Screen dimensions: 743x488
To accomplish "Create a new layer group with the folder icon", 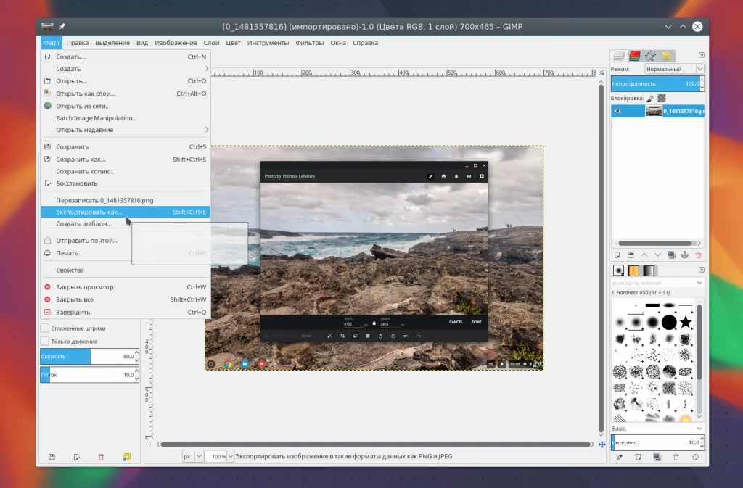I will (631, 255).
